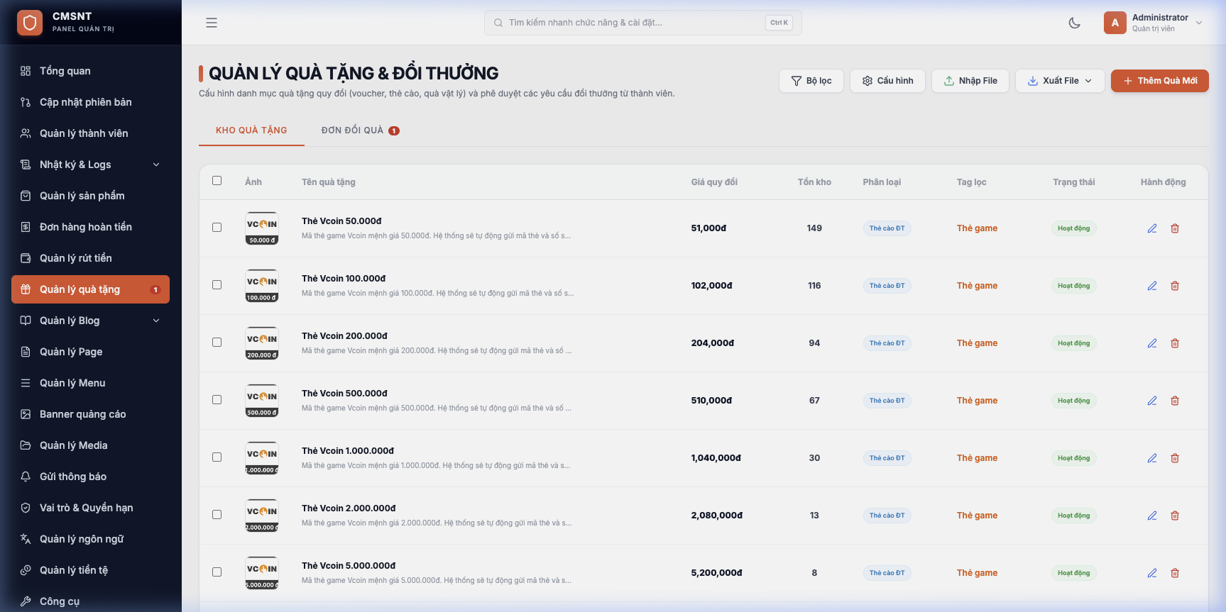This screenshot has width=1226, height=612.
Task: Switch to dark mode via moon icon
Action: (x=1075, y=23)
